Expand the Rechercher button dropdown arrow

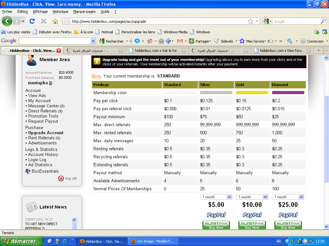coord(127,41)
